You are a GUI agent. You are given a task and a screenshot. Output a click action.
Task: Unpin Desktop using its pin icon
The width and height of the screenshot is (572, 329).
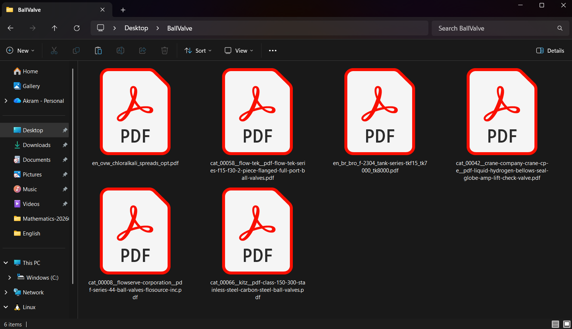65,130
